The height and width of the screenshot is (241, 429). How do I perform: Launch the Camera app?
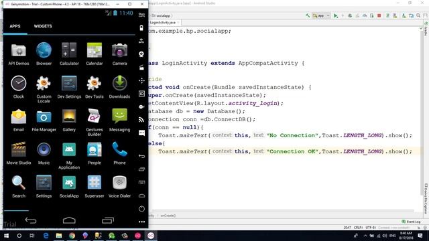tap(119, 54)
